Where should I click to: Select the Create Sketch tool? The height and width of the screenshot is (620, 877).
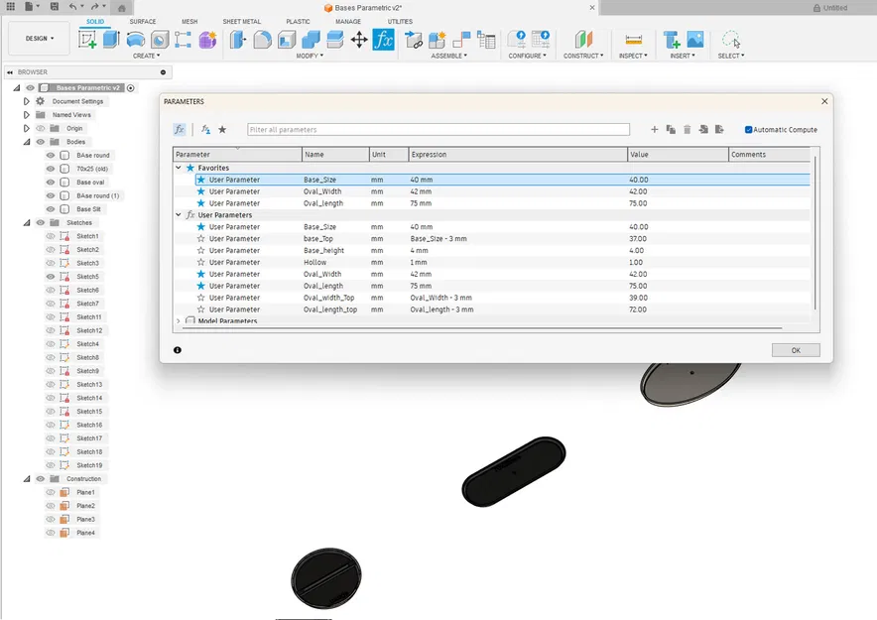tap(87, 40)
